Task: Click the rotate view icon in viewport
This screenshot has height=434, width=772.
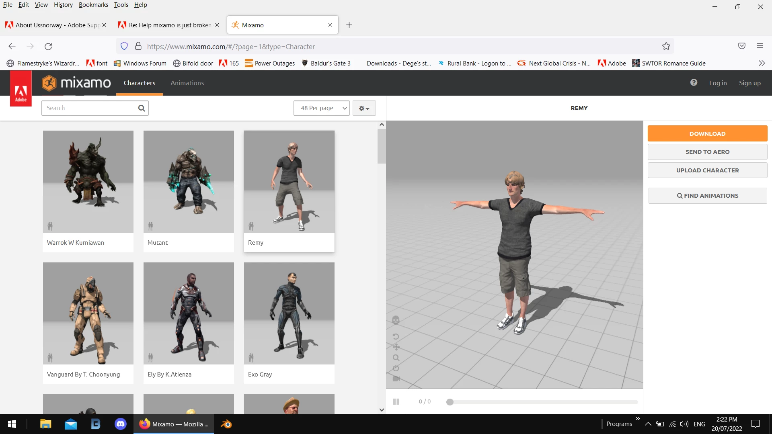Action: click(x=396, y=336)
